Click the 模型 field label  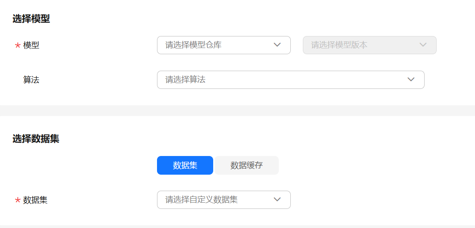[x=31, y=45]
